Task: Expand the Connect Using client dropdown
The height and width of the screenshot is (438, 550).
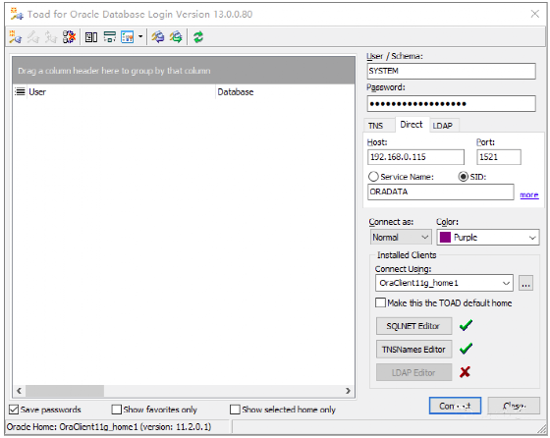Action: 444,283
